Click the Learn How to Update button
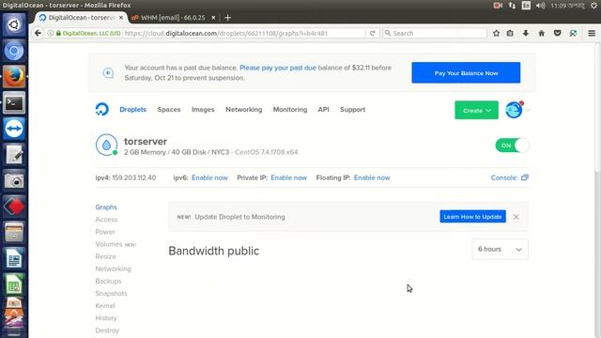The width and height of the screenshot is (601, 338). point(472,217)
